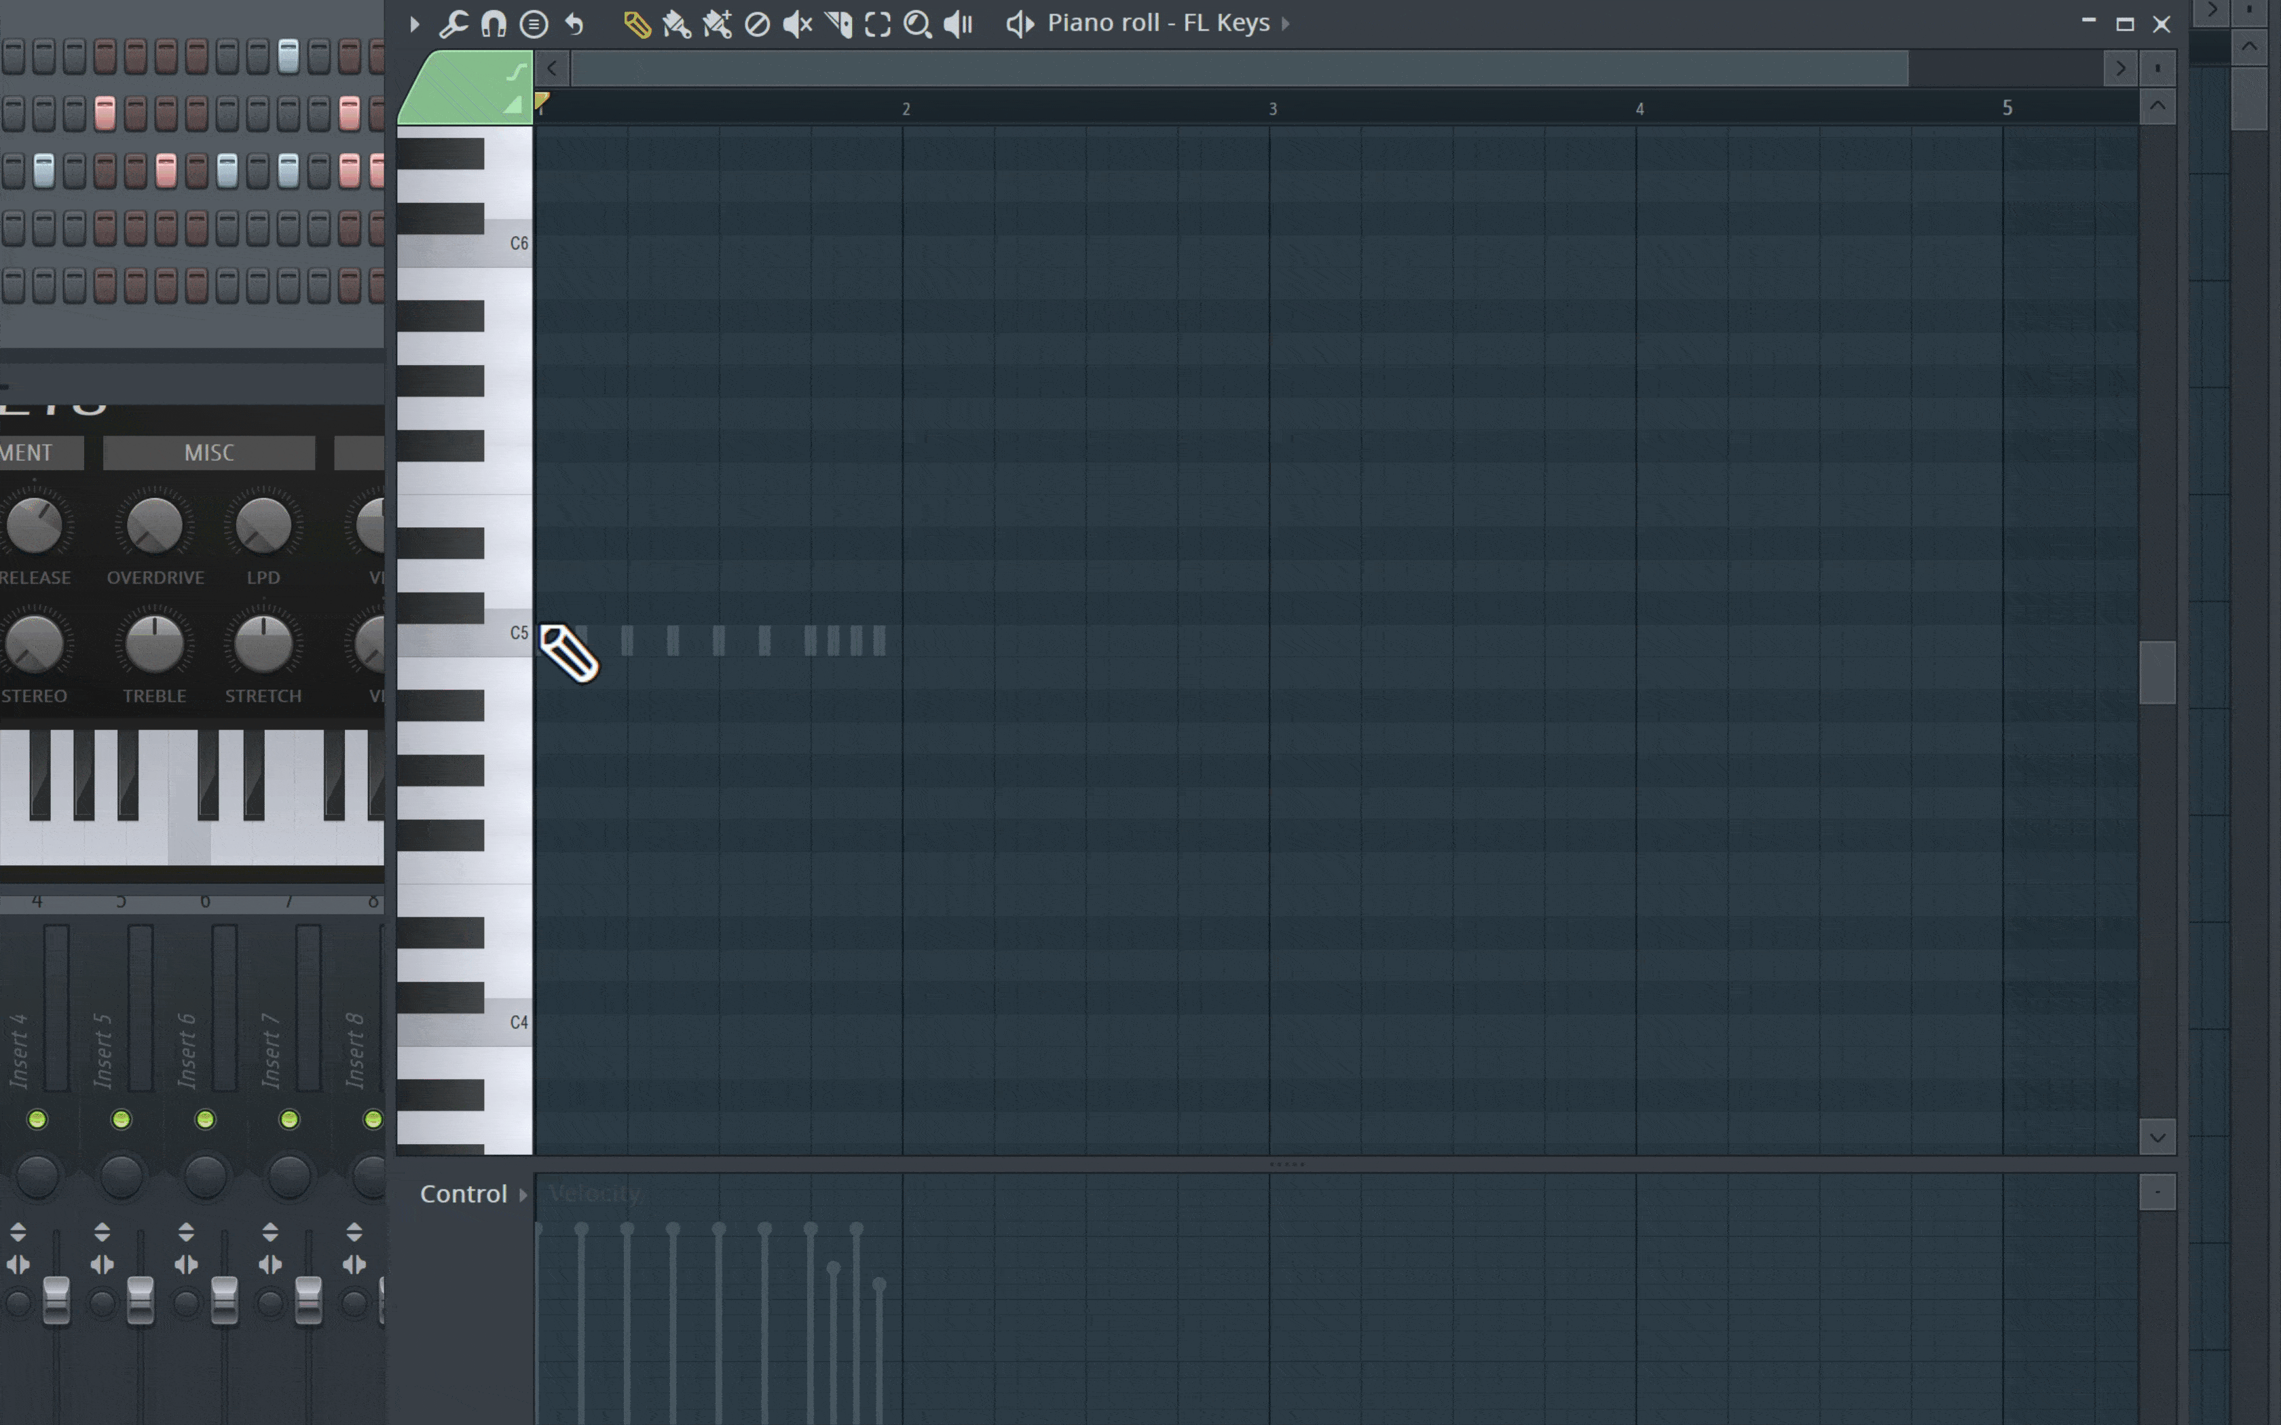The image size is (2281, 1425).
Task: Switch to the MISC tab
Action: coord(209,453)
